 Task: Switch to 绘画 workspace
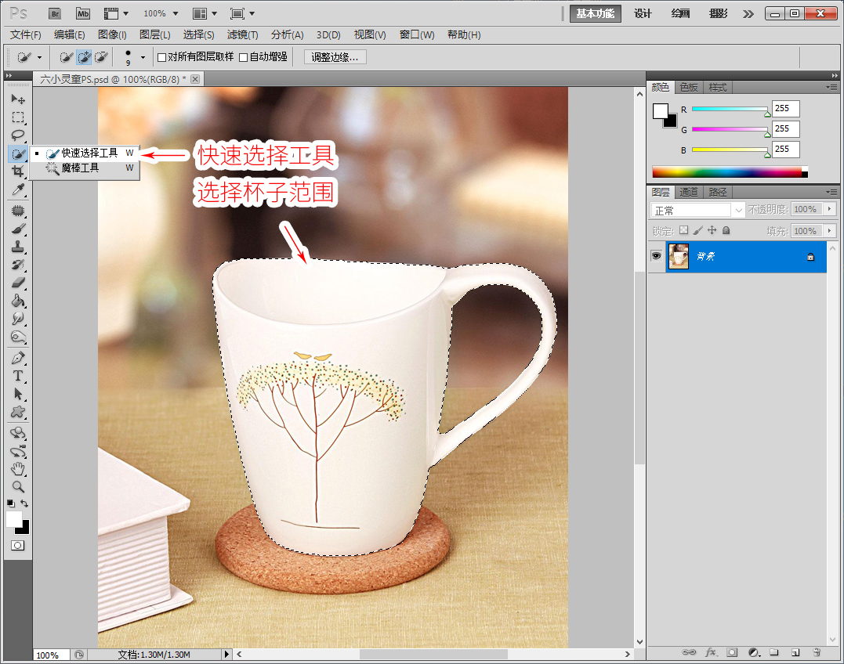pyautogui.click(x=680, y=14)
